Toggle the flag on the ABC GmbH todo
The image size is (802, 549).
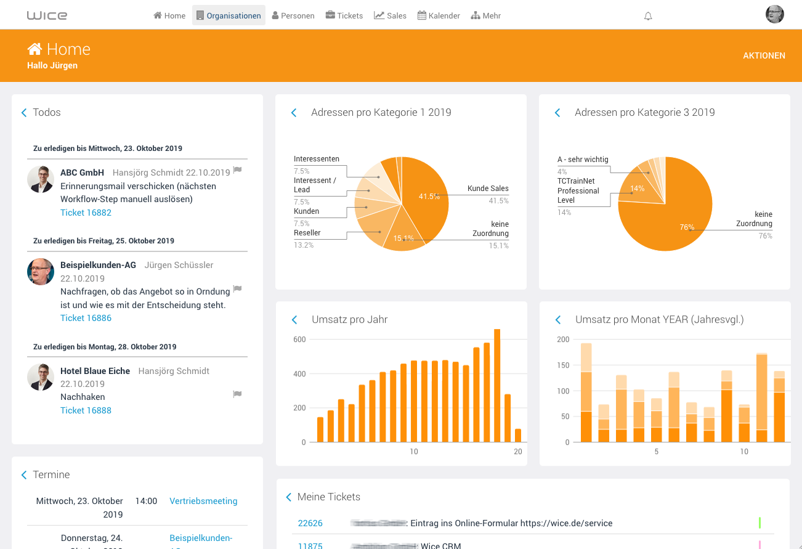pyautogui.click(x=237, y=170)
